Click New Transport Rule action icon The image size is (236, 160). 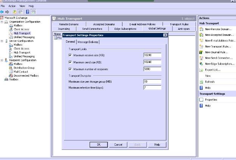coord(201,46)
